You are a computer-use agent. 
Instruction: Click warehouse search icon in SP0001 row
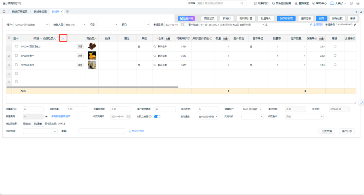[x=155, y=46]
